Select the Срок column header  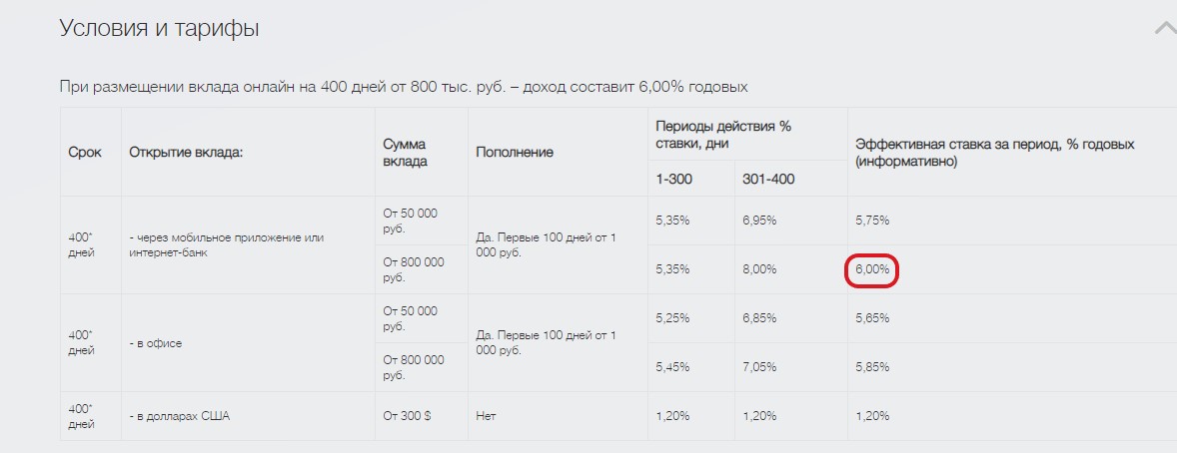coord(85,153)
